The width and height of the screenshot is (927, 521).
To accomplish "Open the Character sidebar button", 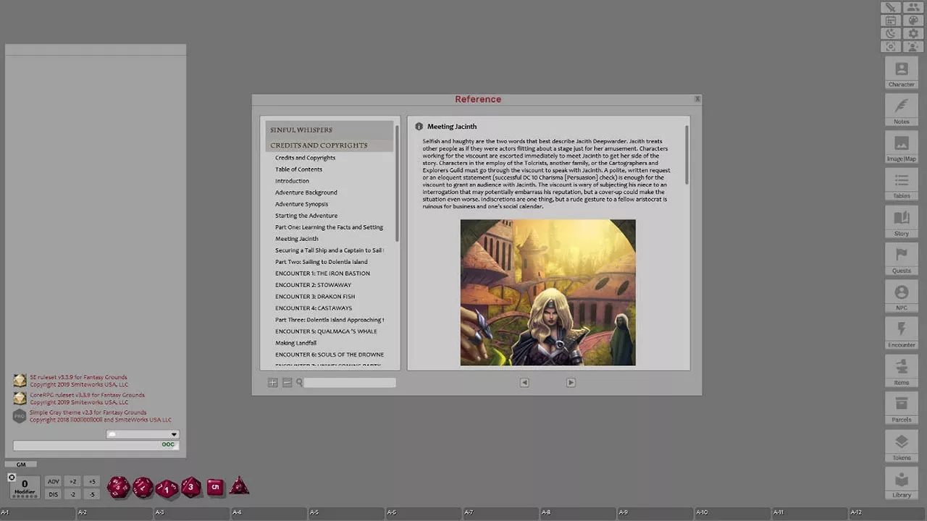I will click(902, 73).
